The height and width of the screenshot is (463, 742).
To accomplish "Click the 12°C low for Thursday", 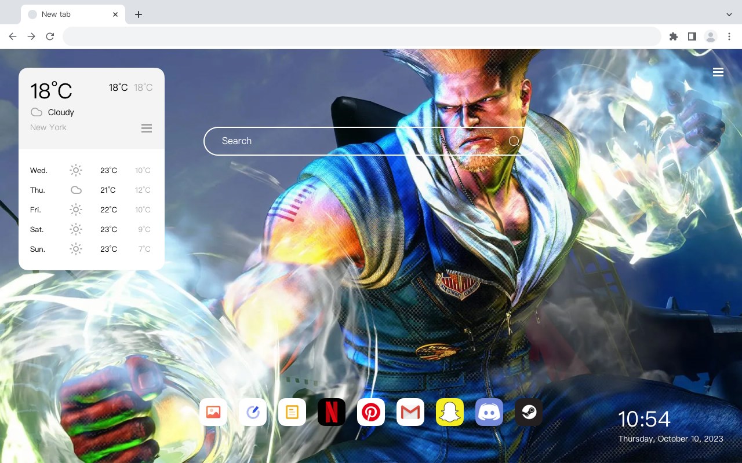I will pyautogui.click(x=143, y=190).
